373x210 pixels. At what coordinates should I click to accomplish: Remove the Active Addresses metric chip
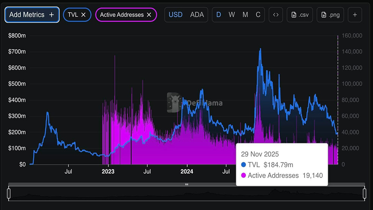click(x=149, y=15)
